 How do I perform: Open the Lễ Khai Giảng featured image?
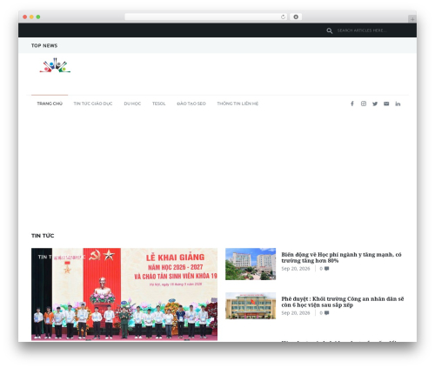pos(124,294)
